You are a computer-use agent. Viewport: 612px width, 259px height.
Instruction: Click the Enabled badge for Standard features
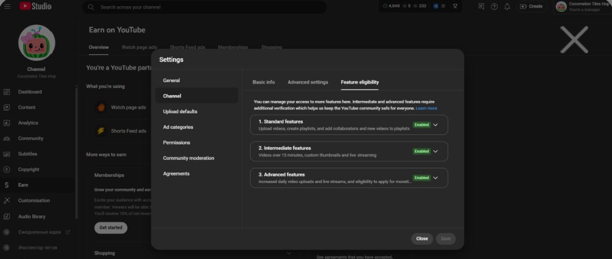click(422, 125)
